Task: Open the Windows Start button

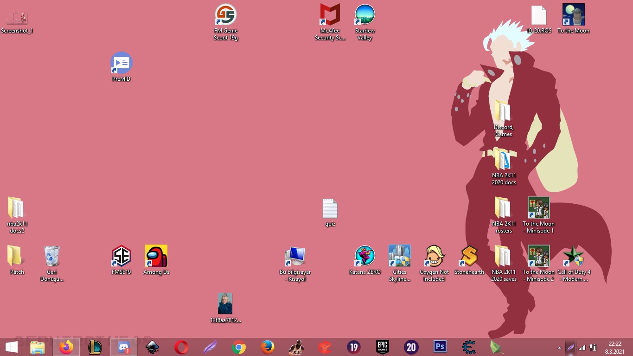Action: (x=12, y=347)
